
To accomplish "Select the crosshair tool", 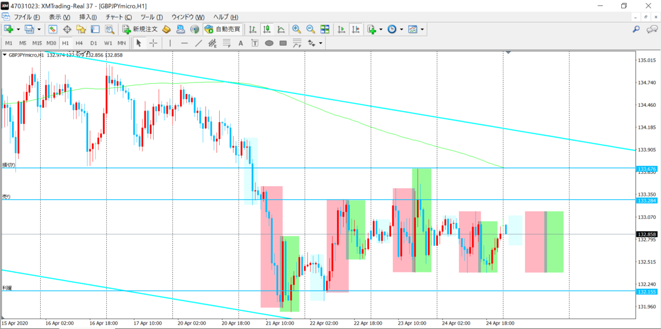I will pyautogui.click(x=153, y=43).
